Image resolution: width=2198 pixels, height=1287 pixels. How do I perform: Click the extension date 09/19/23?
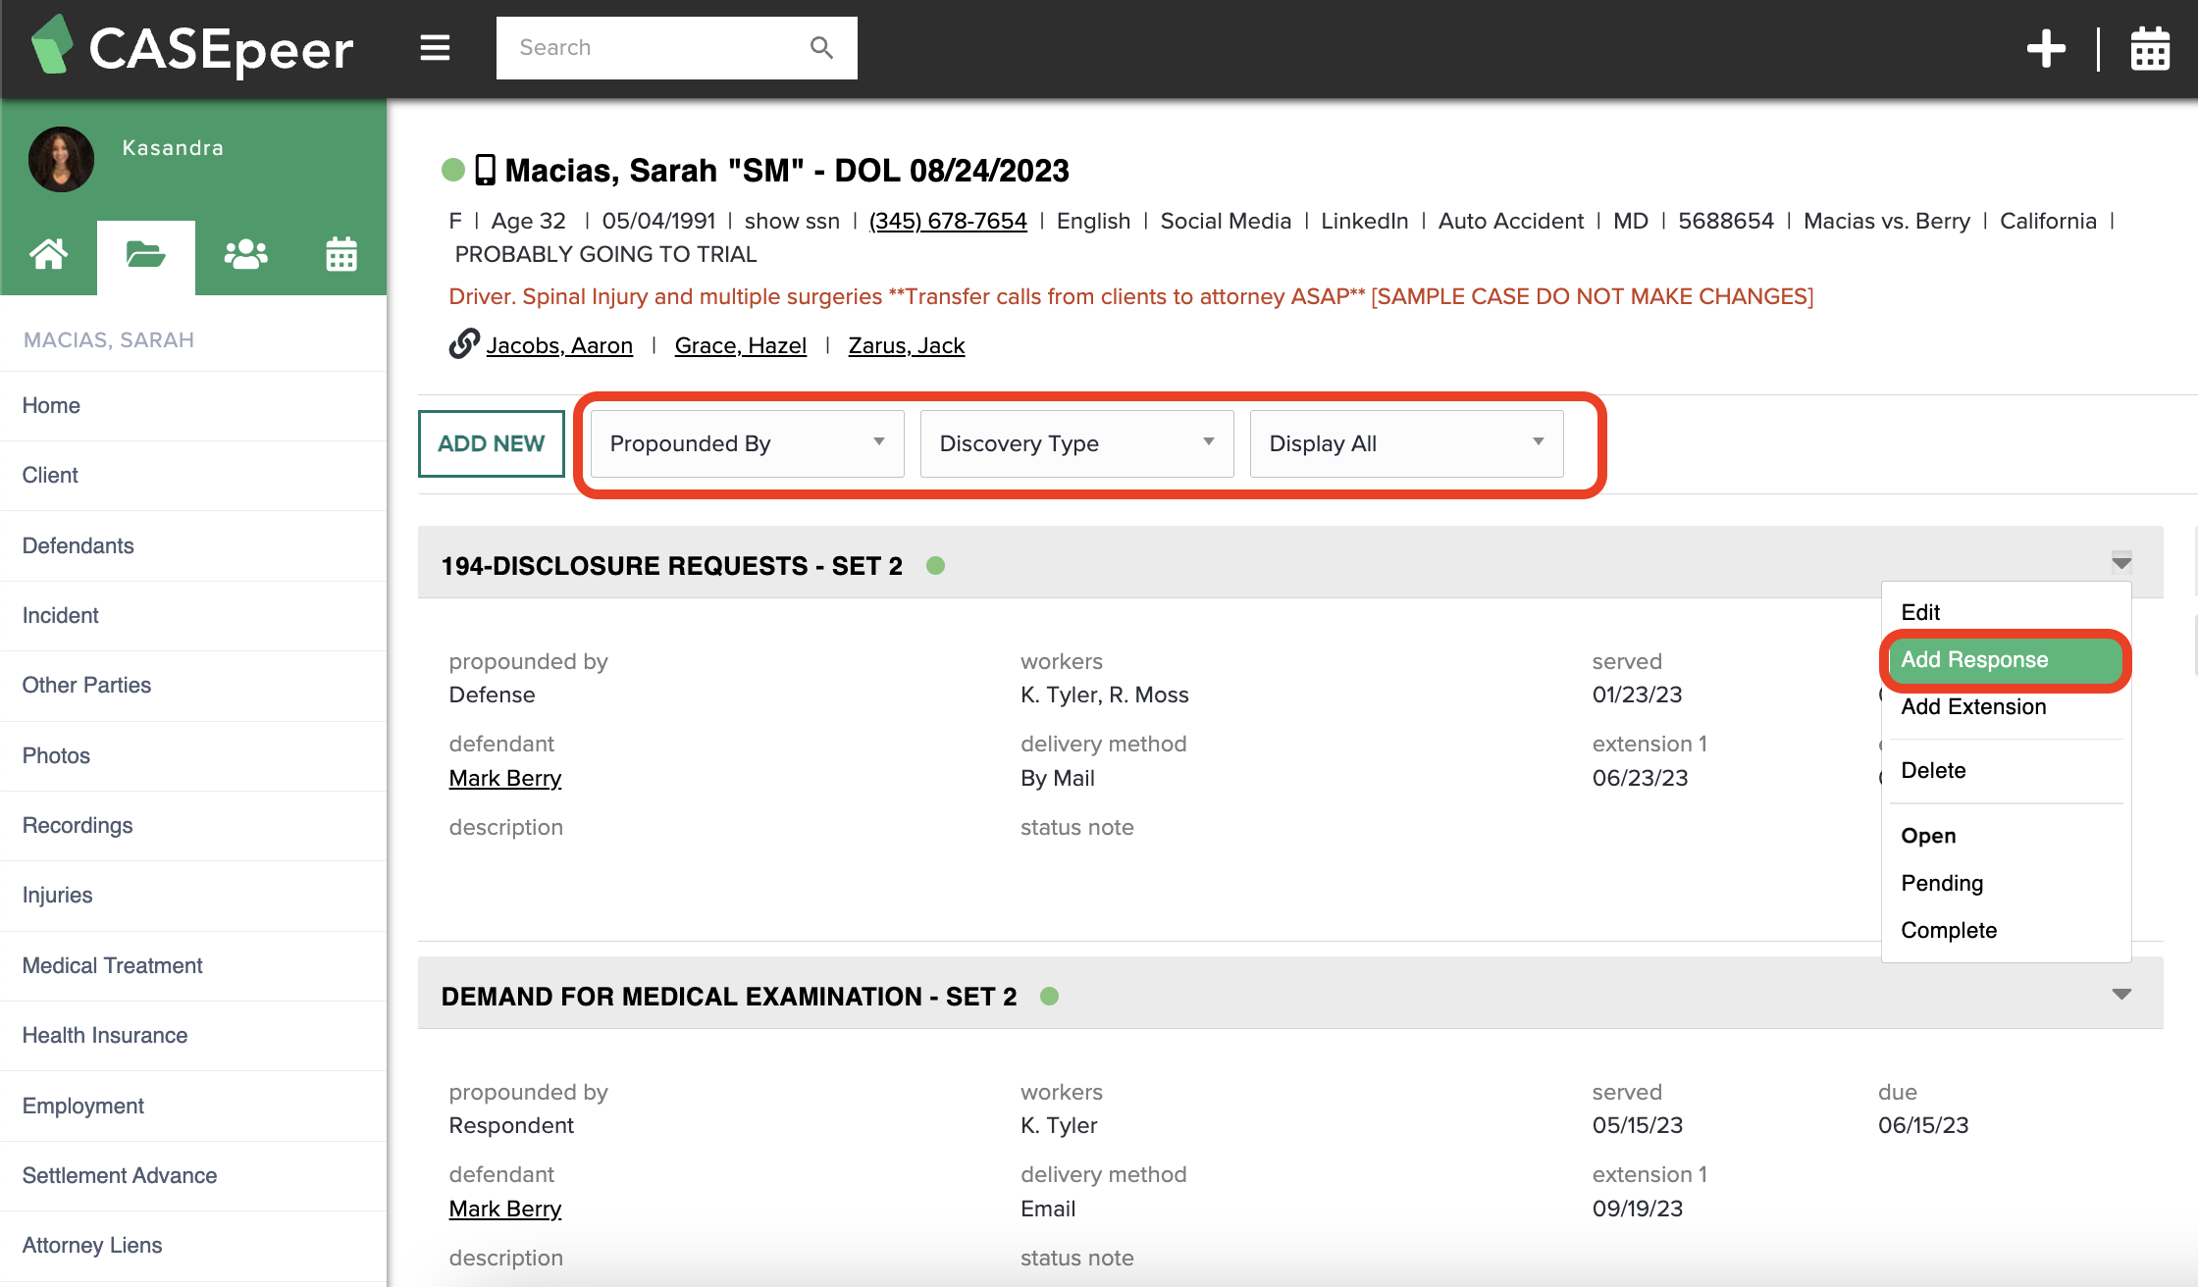[x=1638, y=1209]
